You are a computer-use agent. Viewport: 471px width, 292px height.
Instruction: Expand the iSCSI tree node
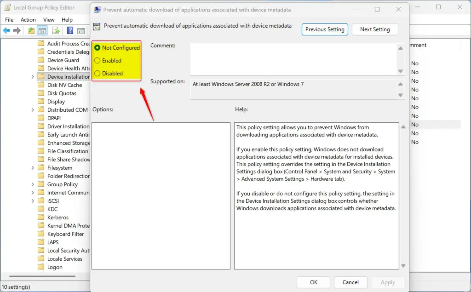click(x=33, y=201)
